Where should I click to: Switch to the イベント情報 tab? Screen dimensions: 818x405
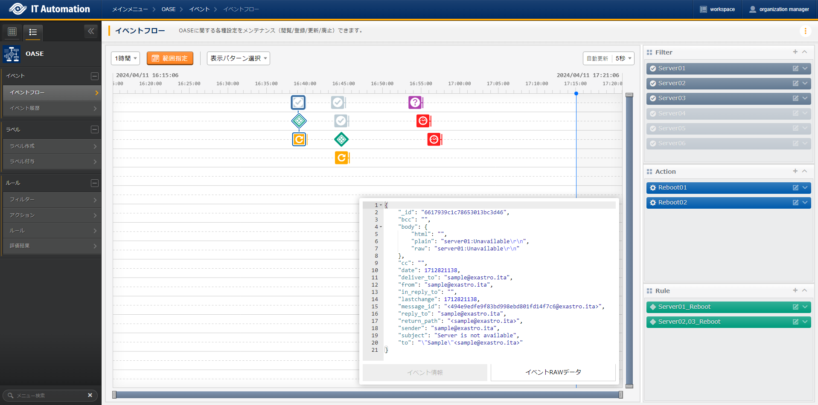point(425,373)
